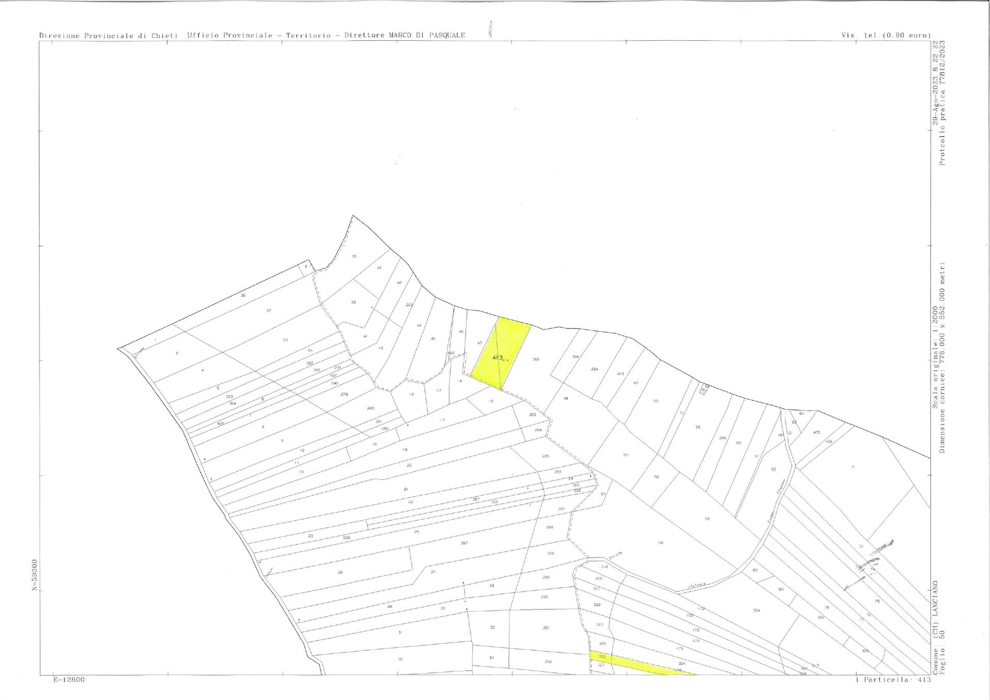Select parcel number 32
The width and height of the screenshot is (990, 700).
[400, 659]
